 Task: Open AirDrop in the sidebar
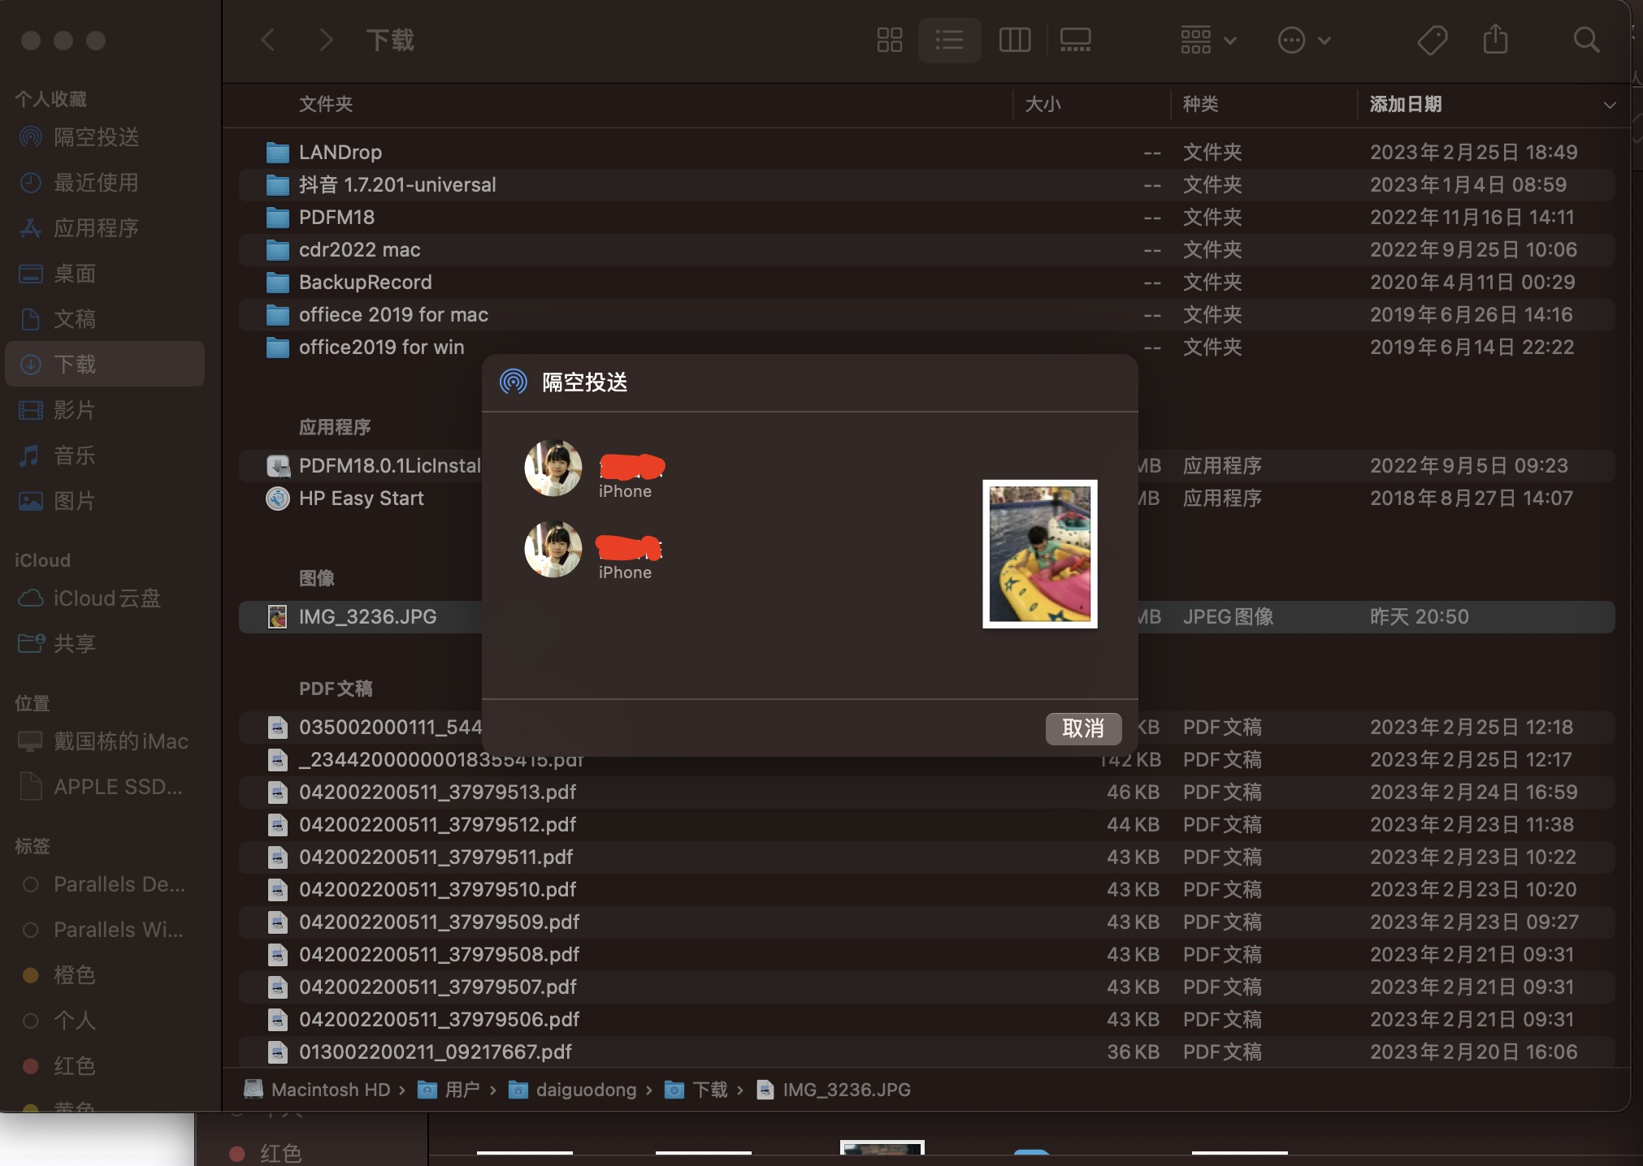tap(96, 137)
